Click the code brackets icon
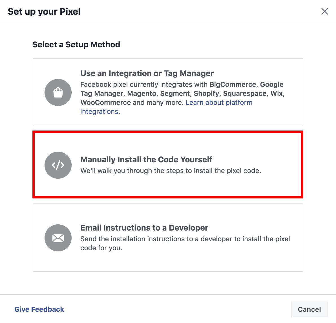The width and height of the screenshot is (336, 323). 58,165
